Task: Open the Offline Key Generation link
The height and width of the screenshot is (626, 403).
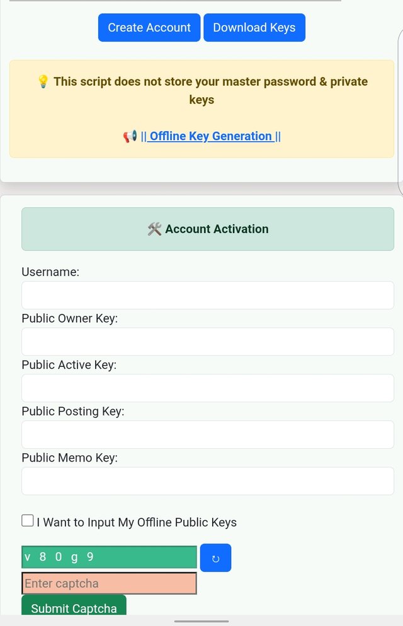Action: tap(210, 136)
